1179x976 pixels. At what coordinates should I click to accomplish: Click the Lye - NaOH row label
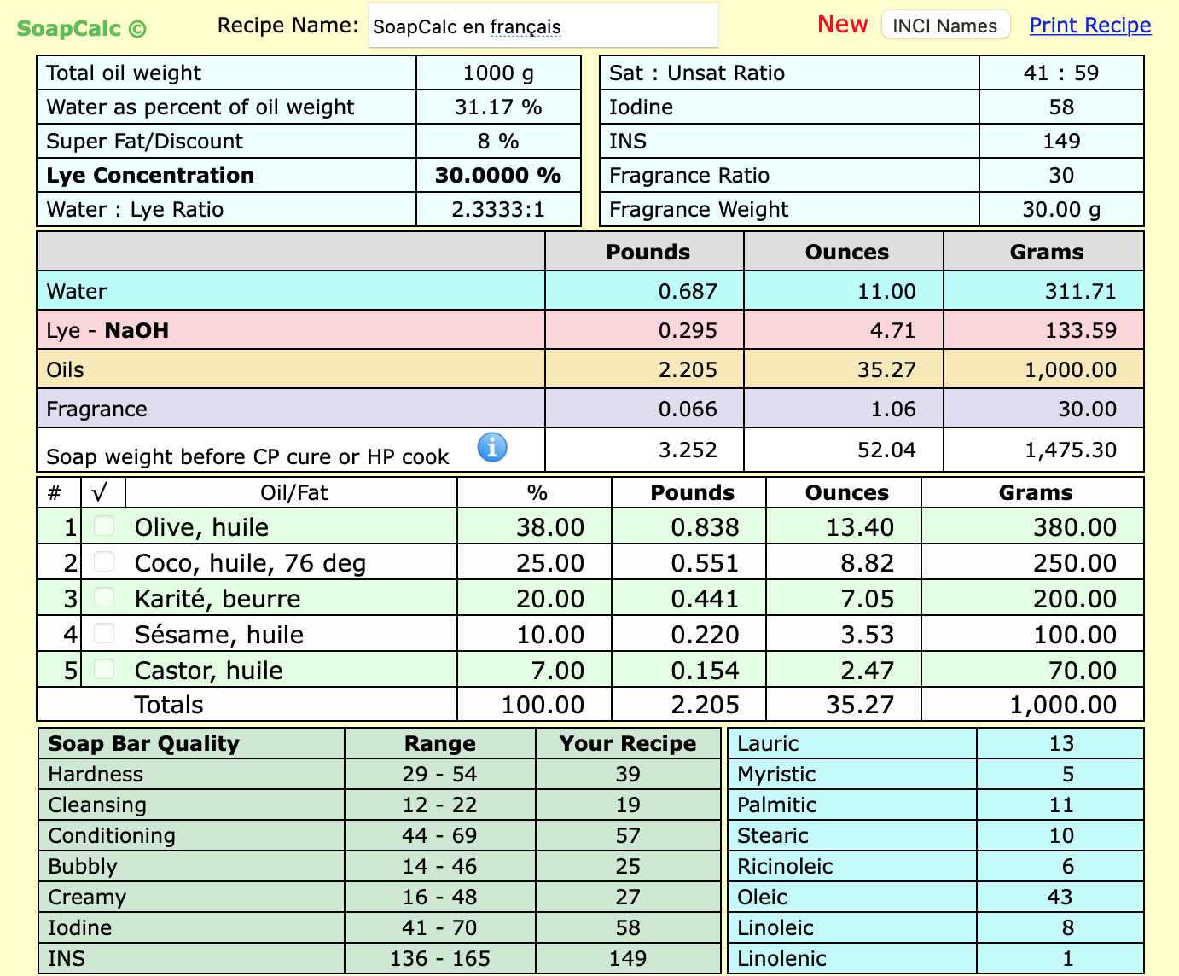tap(107, 331)
